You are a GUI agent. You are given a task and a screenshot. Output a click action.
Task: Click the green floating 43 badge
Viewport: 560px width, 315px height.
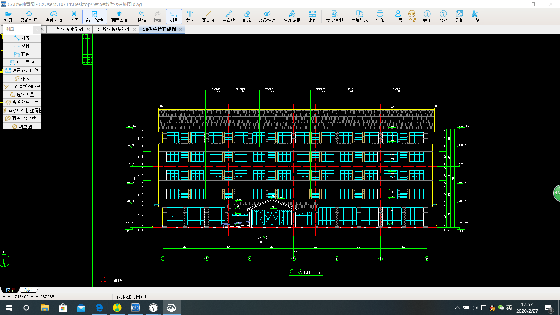coord(557,193)
